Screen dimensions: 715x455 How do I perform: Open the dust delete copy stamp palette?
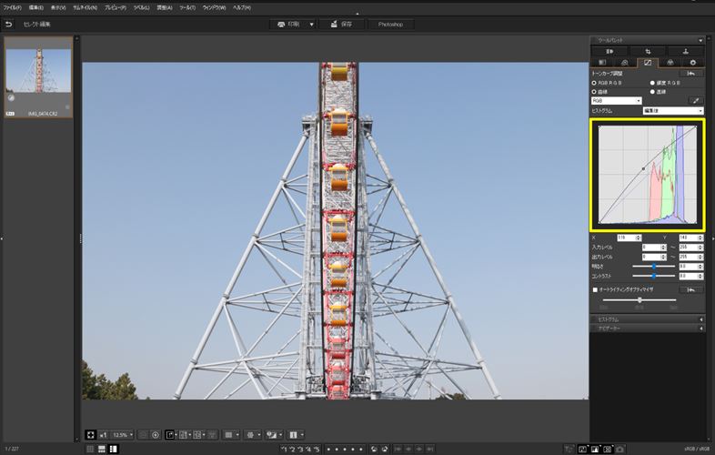click(685, 51)
